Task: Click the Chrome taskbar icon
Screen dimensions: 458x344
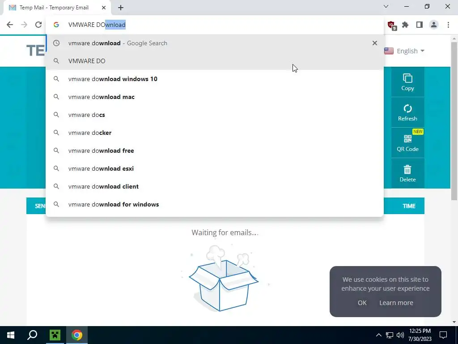Action: point(77,335)
